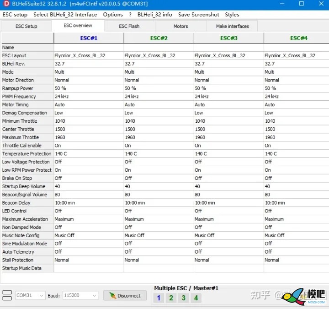Click the ESC#3 column header
The height and width of the screenshot is (309, 329).
click(x=229, y=38)
